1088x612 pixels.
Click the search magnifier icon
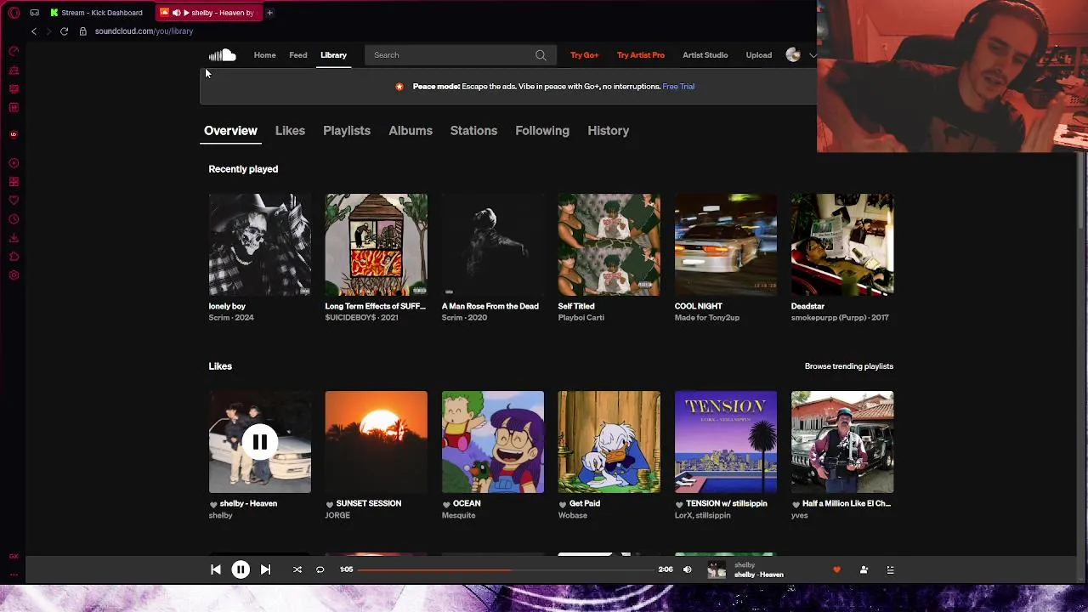click(x=541, y=55)
